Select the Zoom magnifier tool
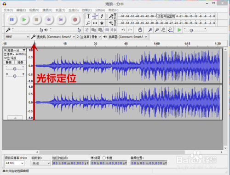Screen dimensions: 230x175 88,23
